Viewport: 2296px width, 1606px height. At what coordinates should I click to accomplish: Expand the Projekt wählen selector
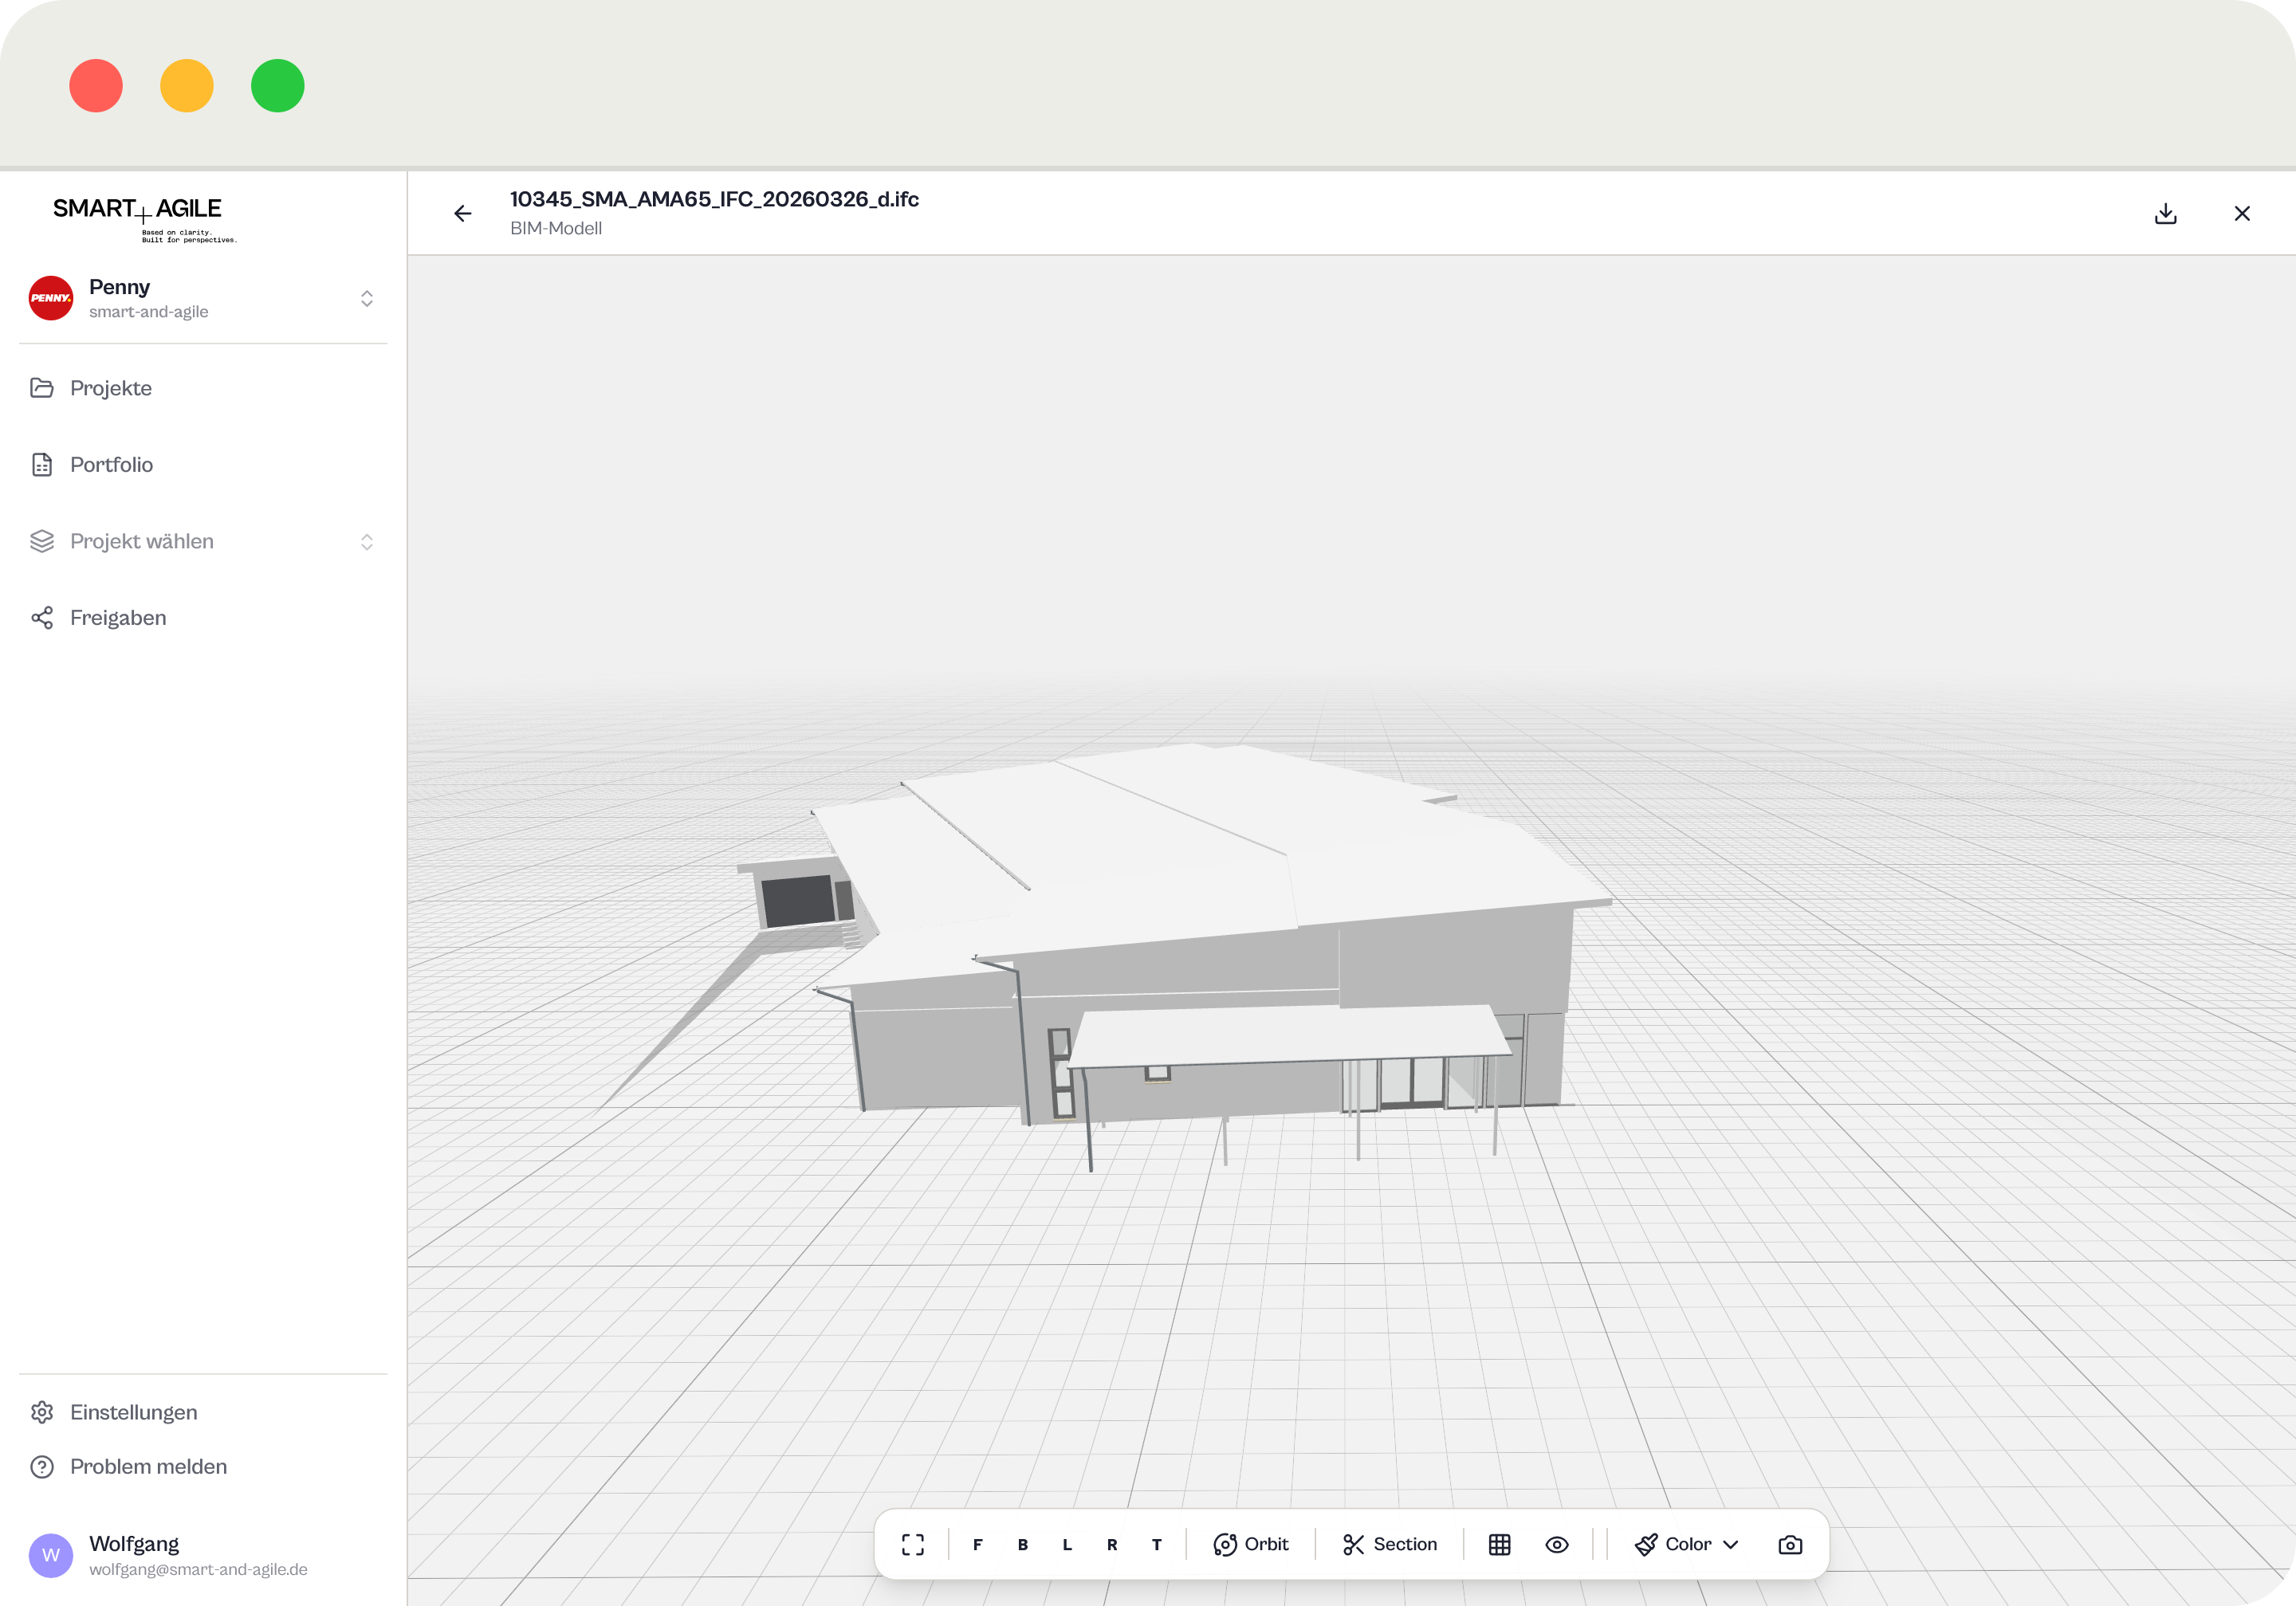click(203, 541)
